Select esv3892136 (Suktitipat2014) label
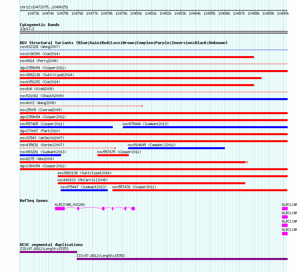The width and height of the screenshot is (297, 272). 47,75
